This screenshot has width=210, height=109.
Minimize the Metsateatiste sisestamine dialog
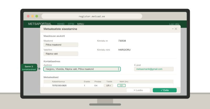pyautogui.click(x=173, y=29)
